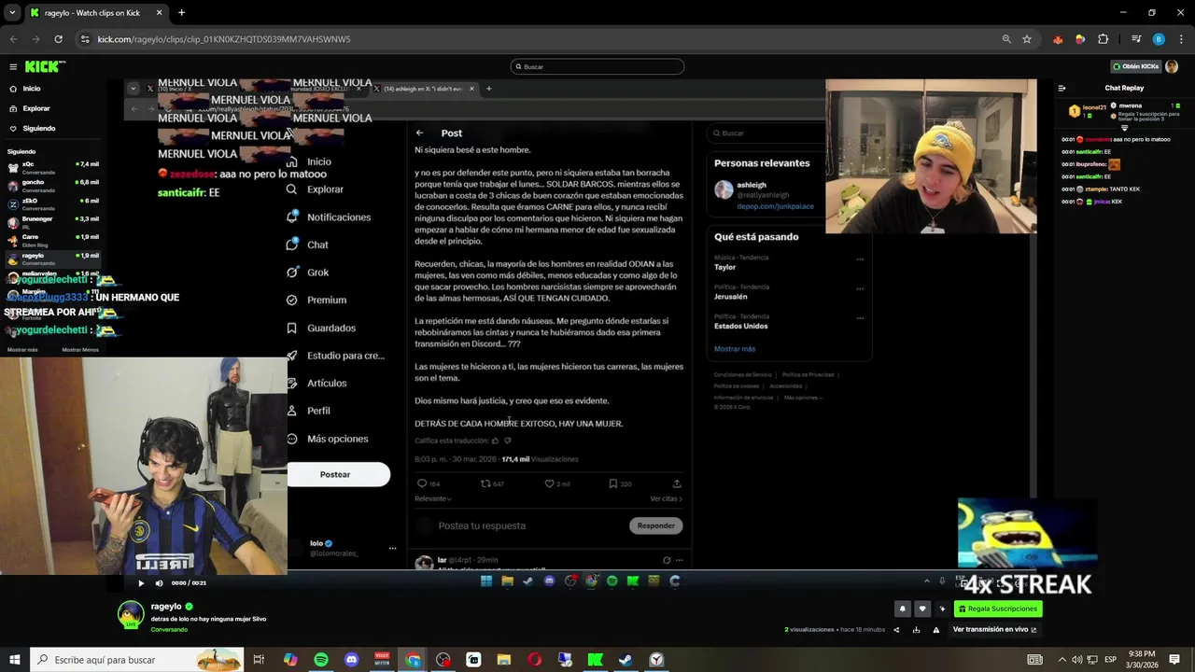Open the gancho channel in following list
The height and width of the screenshot is (672, 1195).
53,186
